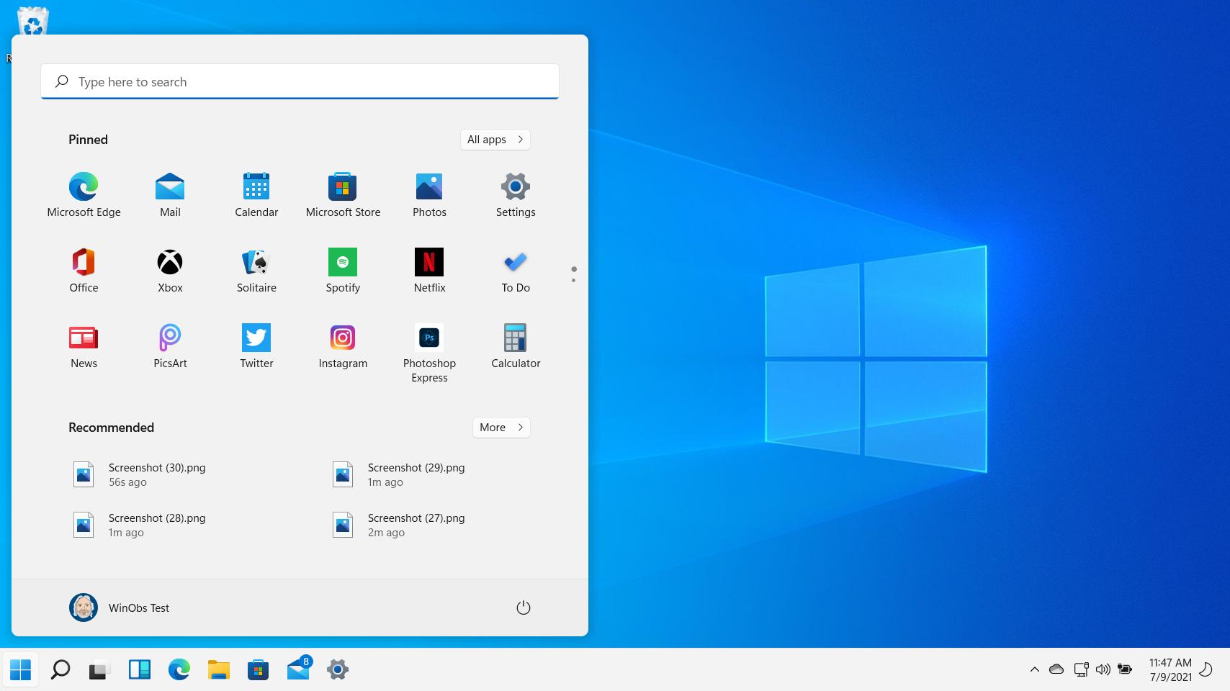Show More recommended items
The image size is (1230, 691).
pos(500,427)
